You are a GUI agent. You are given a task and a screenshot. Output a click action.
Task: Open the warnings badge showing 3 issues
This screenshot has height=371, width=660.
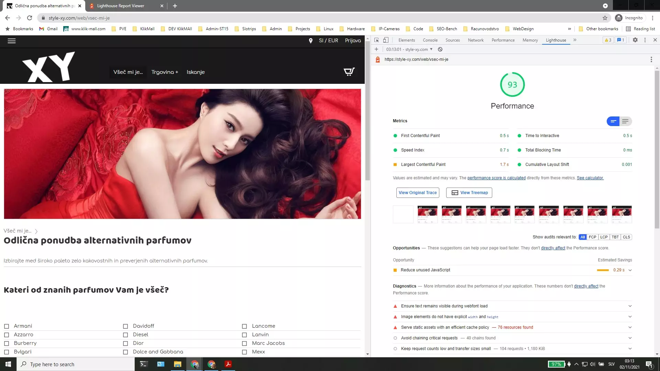pos(608,40)
